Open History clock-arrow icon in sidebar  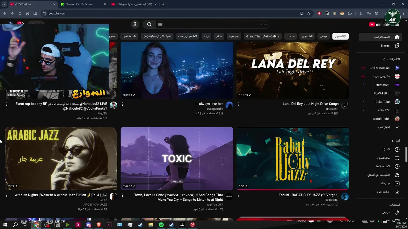point(397,149)
